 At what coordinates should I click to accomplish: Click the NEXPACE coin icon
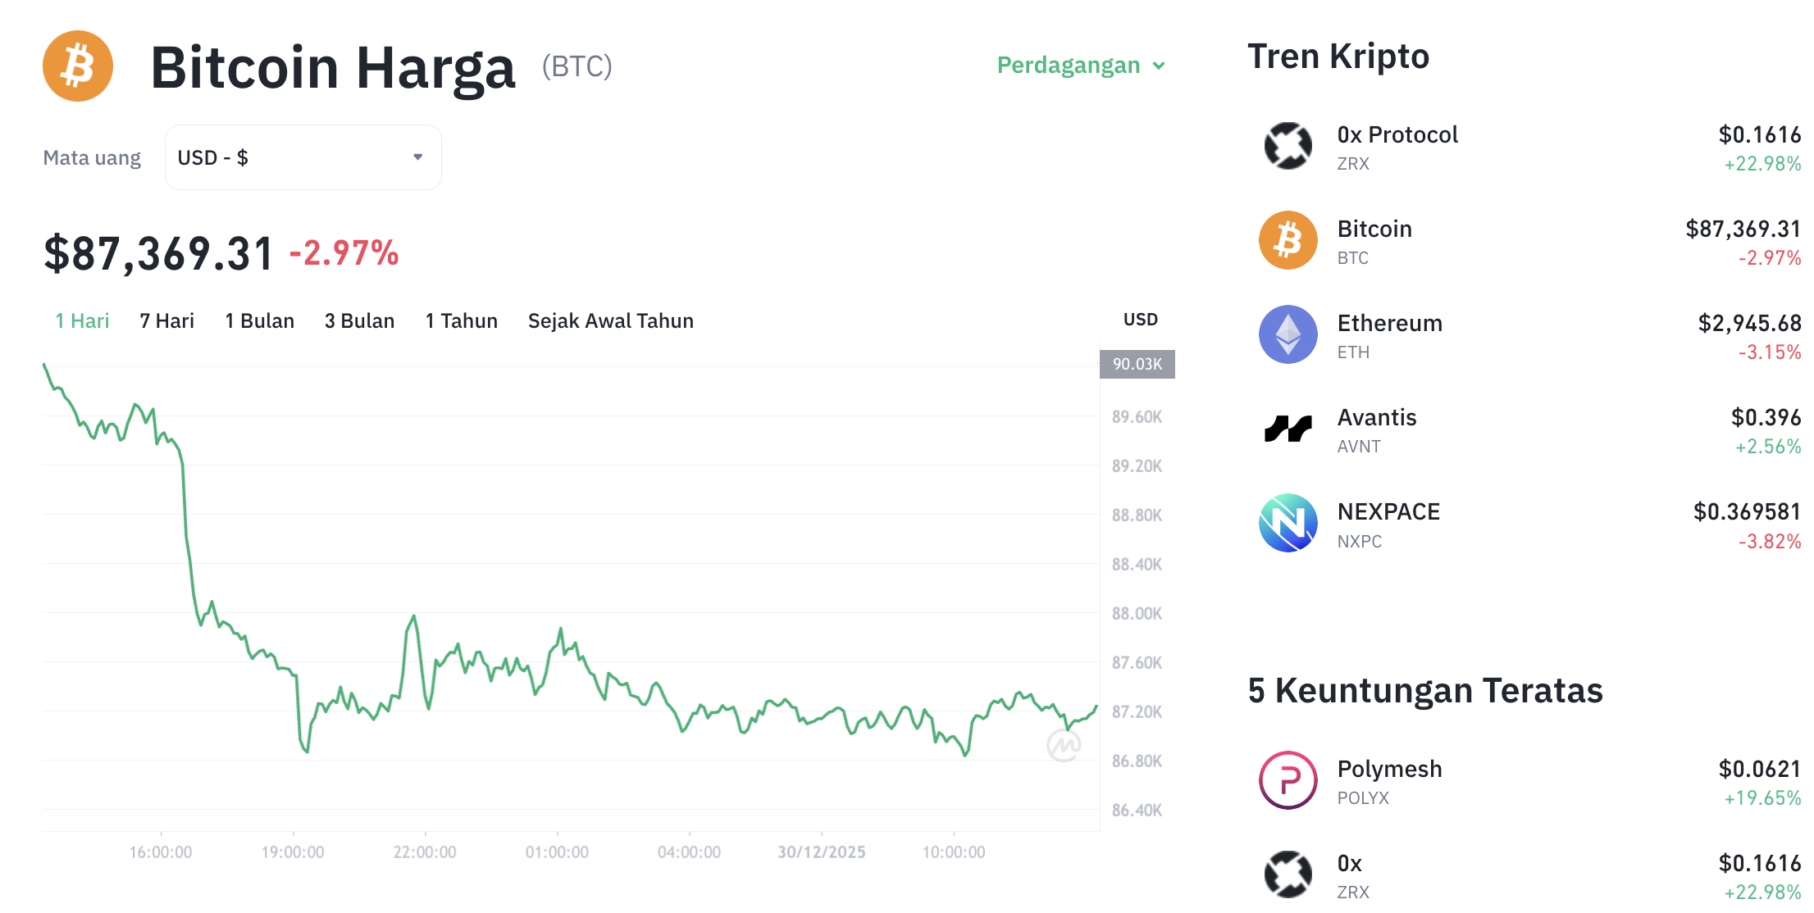(x=1288, y=523)
